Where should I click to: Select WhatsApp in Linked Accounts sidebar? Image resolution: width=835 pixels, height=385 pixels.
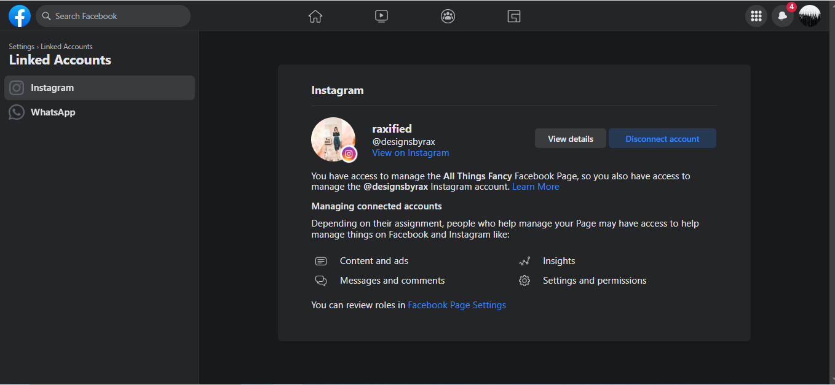(x=100, y=112)
